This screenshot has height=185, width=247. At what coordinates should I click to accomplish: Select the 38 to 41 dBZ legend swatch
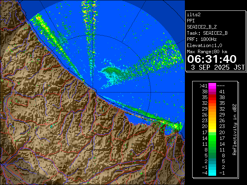pos(212,92)
